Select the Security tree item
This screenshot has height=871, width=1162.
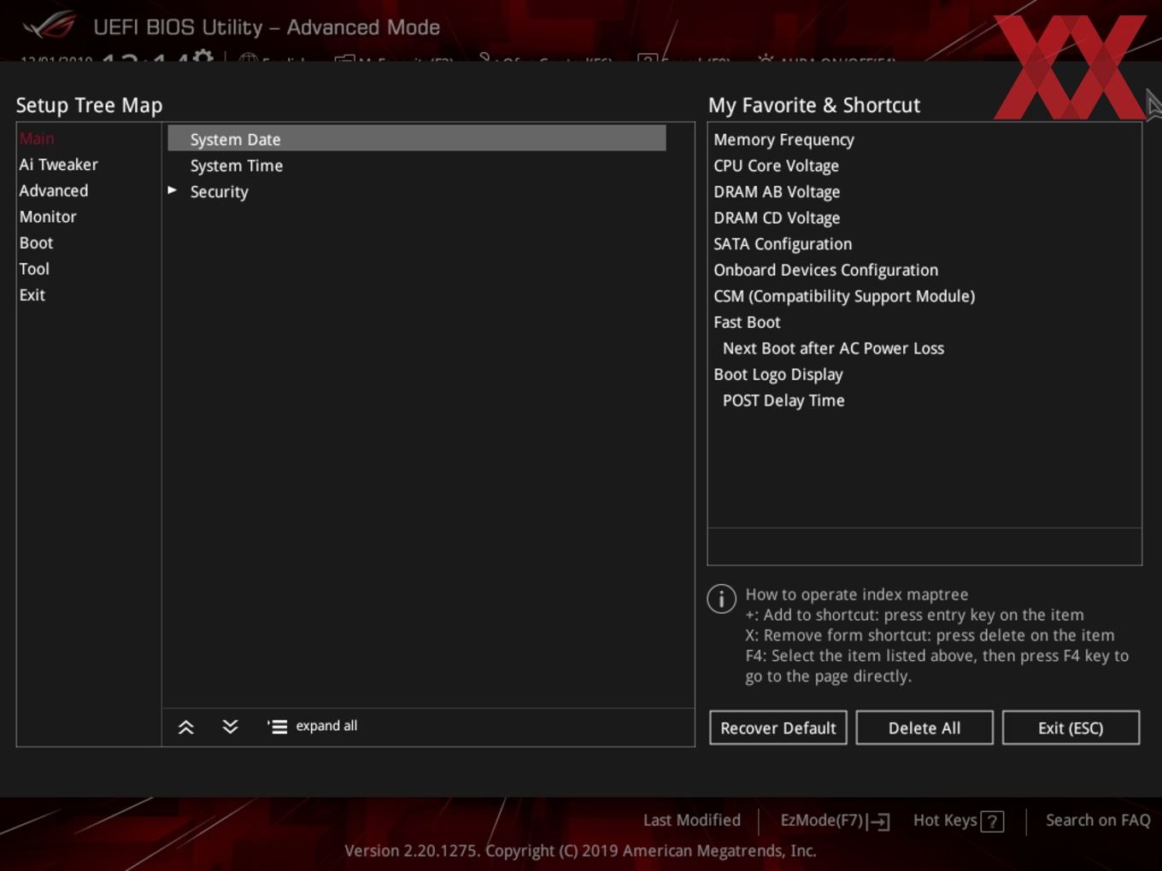pos(219,192)
